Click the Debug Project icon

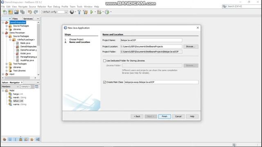[99, 12]
